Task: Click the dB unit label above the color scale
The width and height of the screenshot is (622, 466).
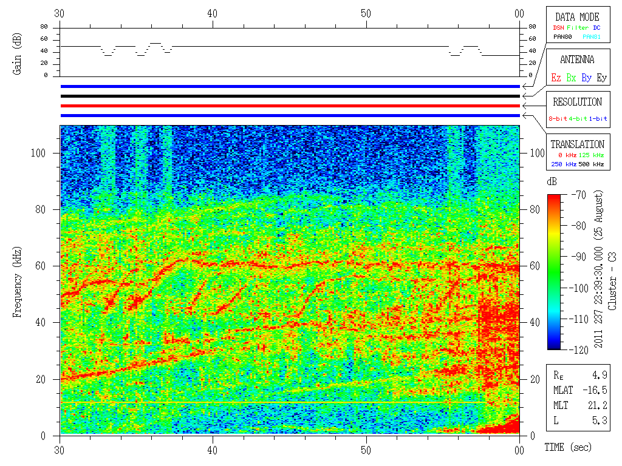Action: click(552, 182)
